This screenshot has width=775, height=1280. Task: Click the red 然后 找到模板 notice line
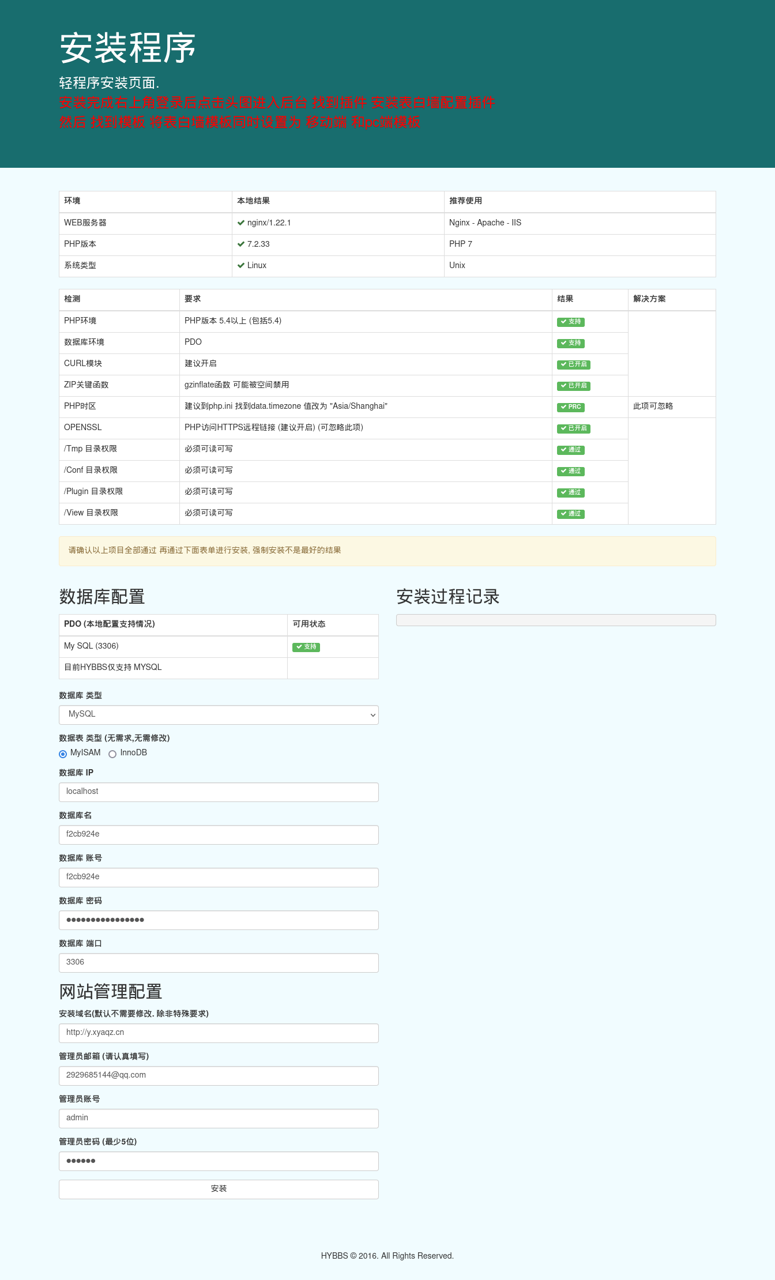tap(240, 123)
